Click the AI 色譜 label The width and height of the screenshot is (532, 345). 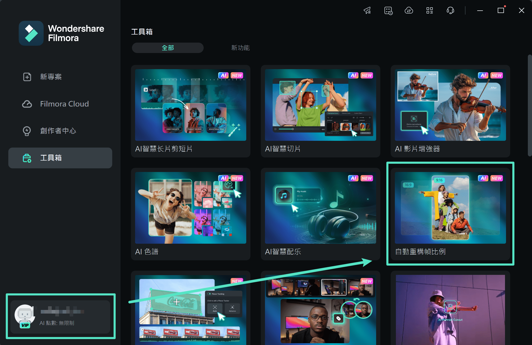(x=147, y=252)
